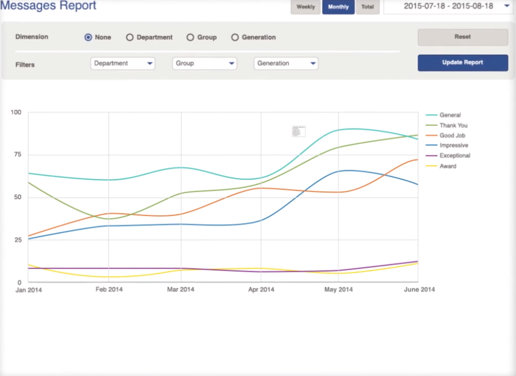Screen dimensions: 516x376
Task: Choose the Group dimension radio option
Action: tap(190, 37)
